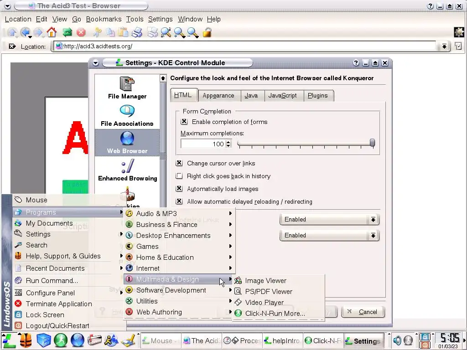The image size is (467, 350).
Task: Increase Maximum completions with spinbox up arrow
Action: tap(228, 142)
